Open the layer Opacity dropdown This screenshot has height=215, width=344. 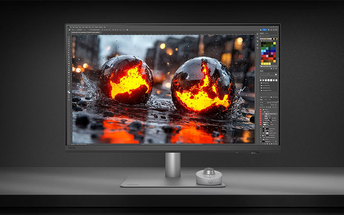276,105
